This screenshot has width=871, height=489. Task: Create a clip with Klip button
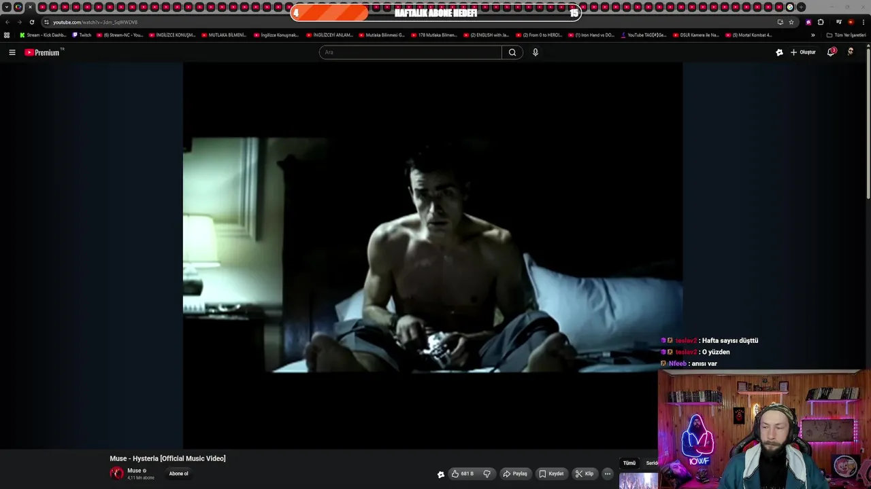[585, 473]
